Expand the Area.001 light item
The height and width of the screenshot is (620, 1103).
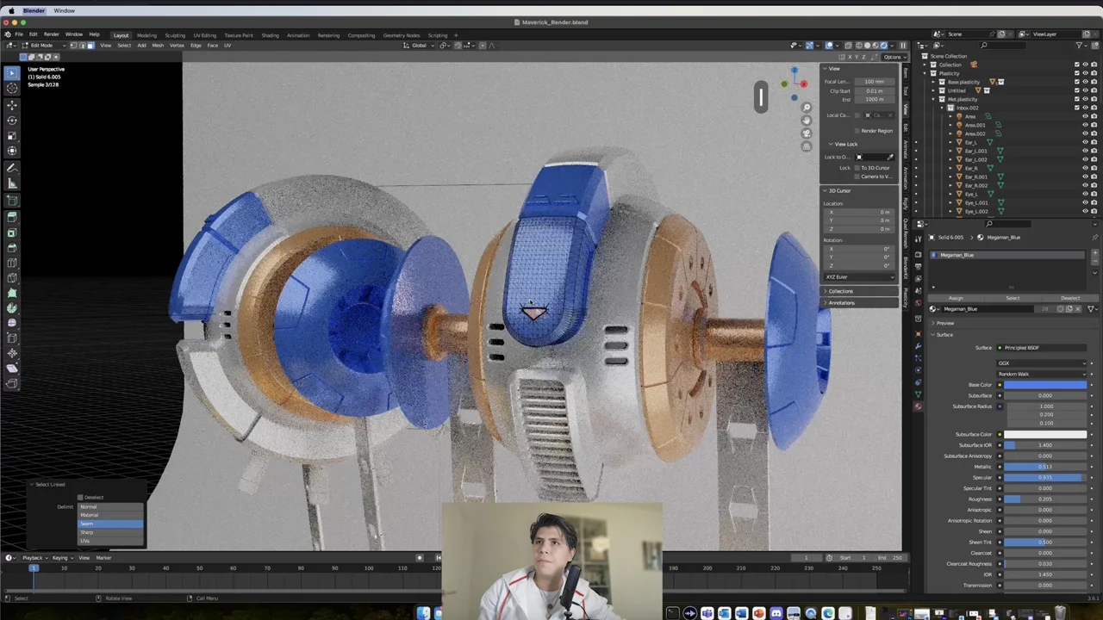point(950,125)
